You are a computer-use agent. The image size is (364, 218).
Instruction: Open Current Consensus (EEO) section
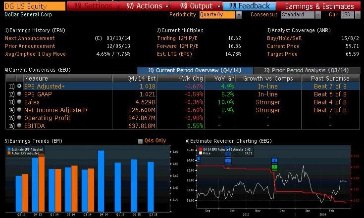point(38,70)
